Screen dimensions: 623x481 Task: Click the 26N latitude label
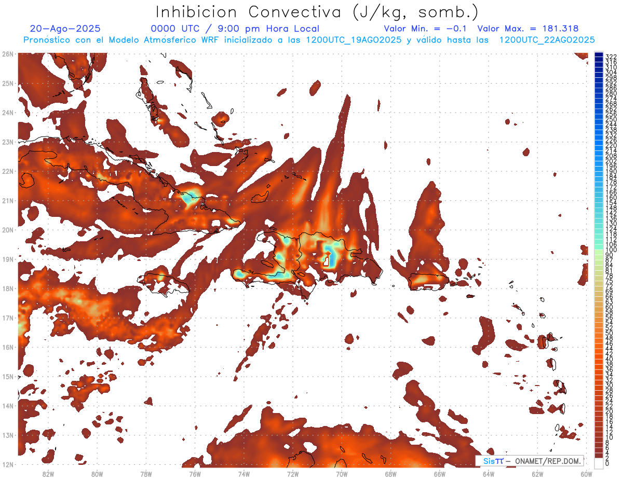(x=8, y=53)
